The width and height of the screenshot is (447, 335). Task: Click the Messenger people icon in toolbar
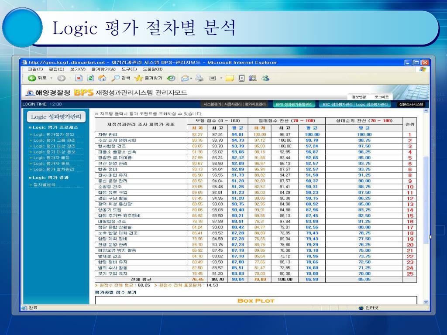click(265, 78)
